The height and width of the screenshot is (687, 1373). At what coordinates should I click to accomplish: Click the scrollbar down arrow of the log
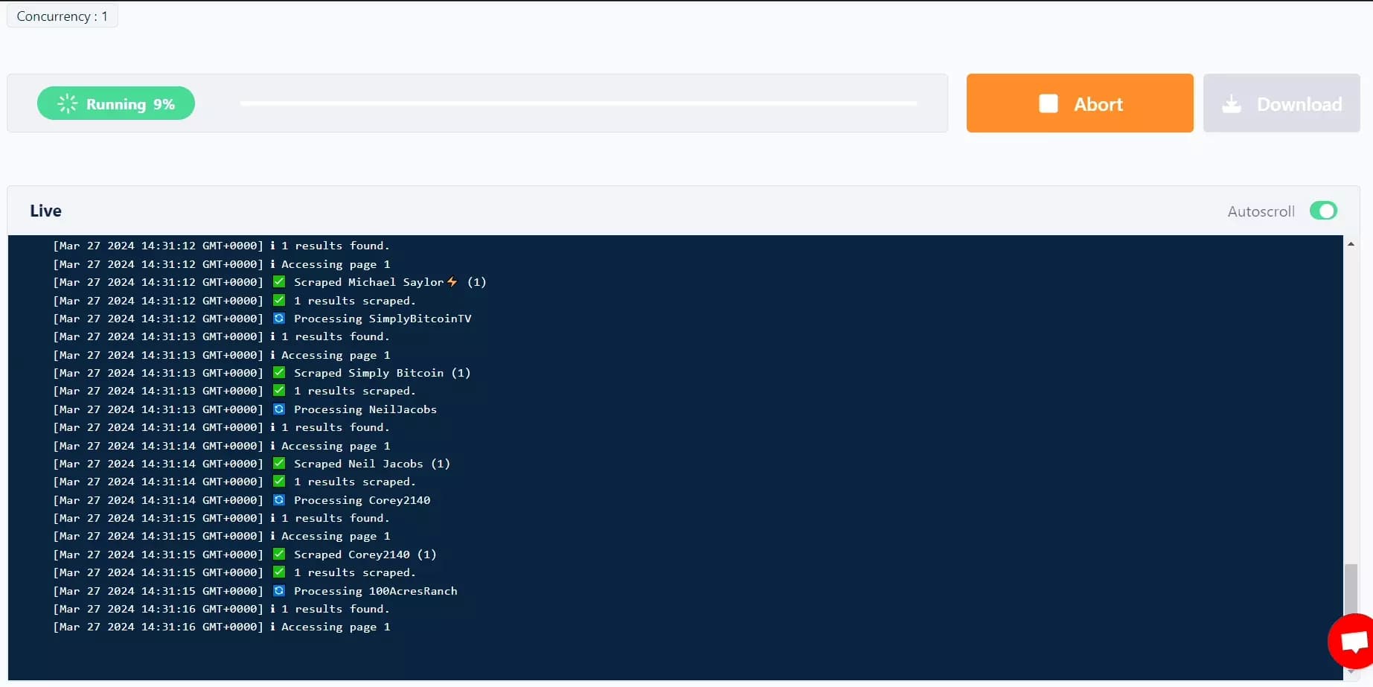(x=1351, y=671)
